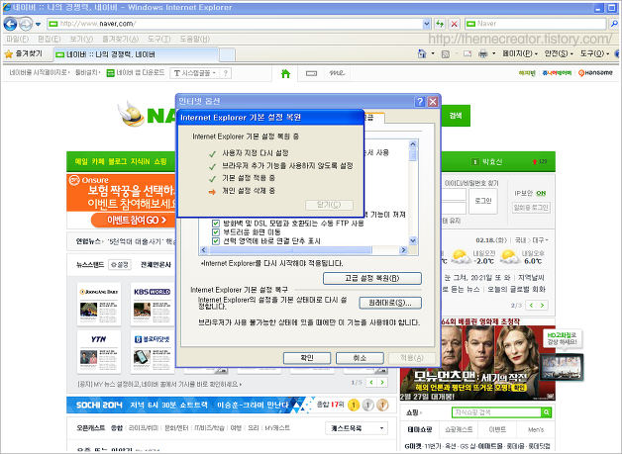Open the recent pages dropdown arrow
Viewport: 622px width, 454px height.
tap(38, 24)
